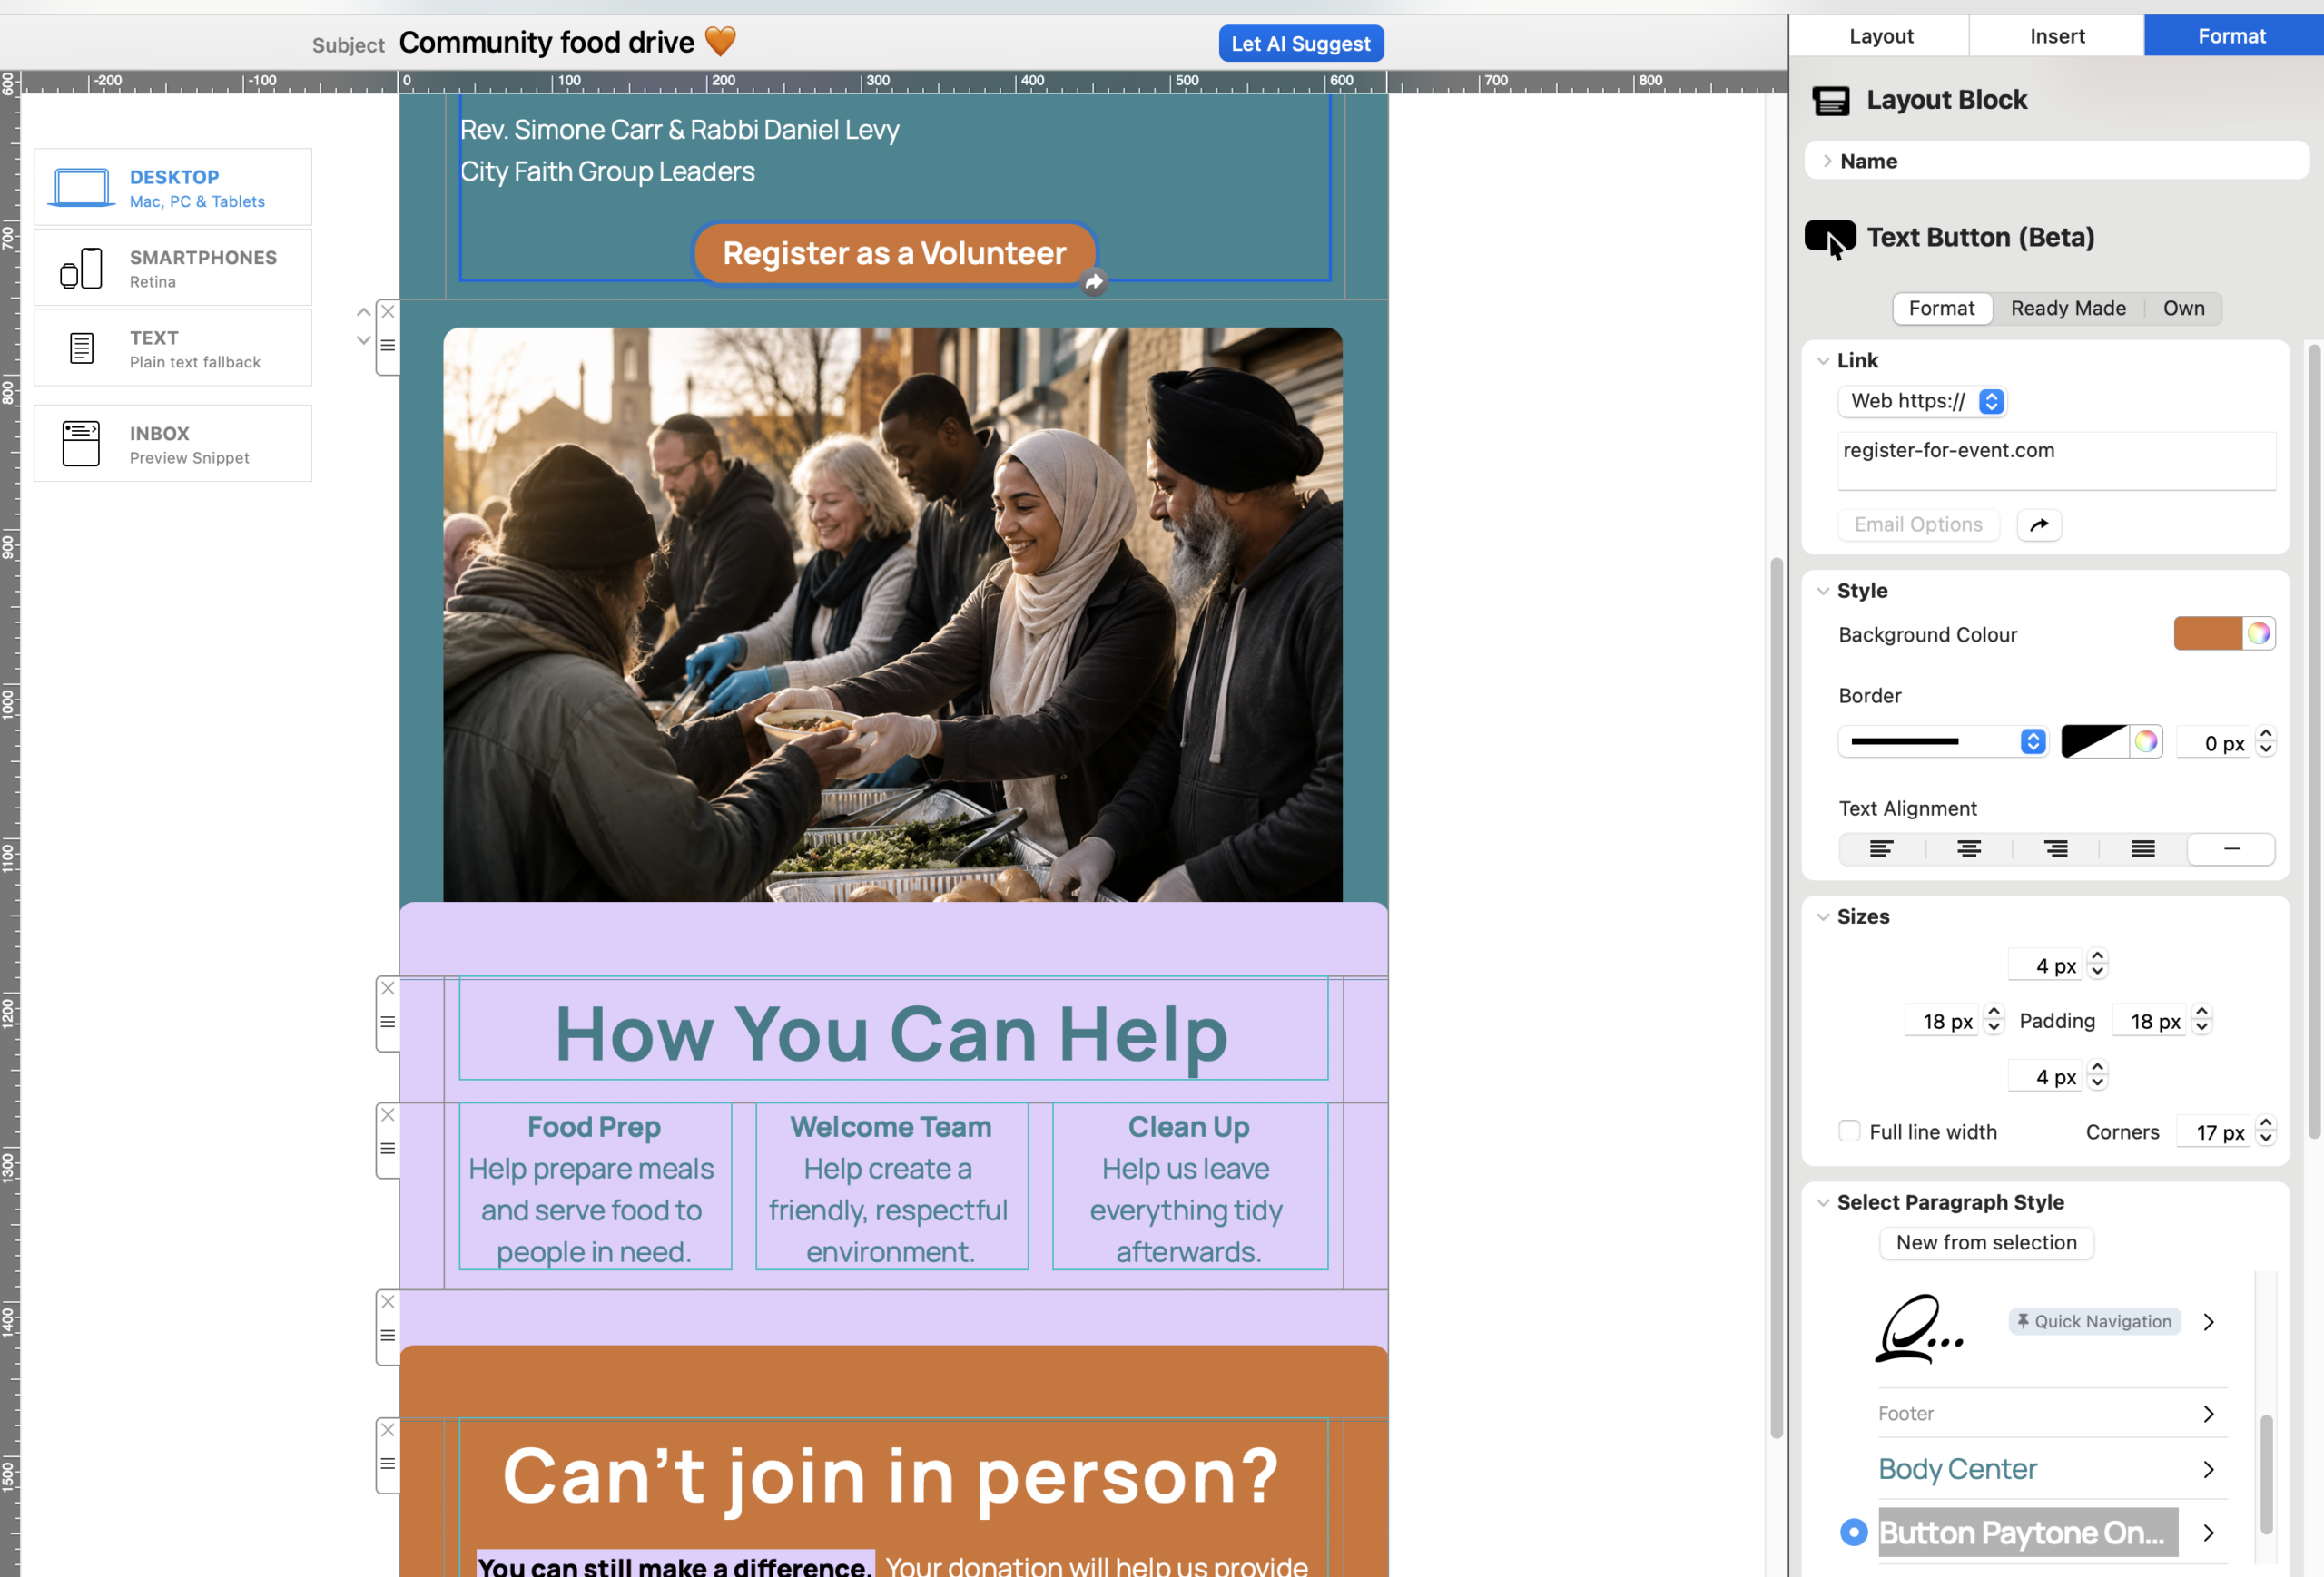Click the signature style preview icon

coord(1918,1328)
